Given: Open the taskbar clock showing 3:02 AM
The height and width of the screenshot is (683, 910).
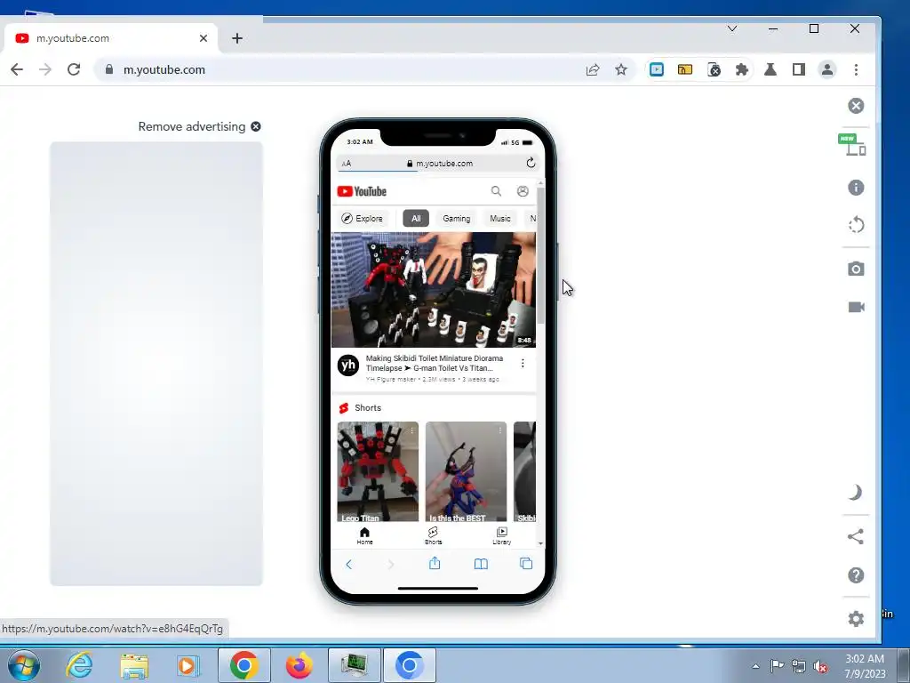Looking at the screenshot, I should [x=865, y=666].
